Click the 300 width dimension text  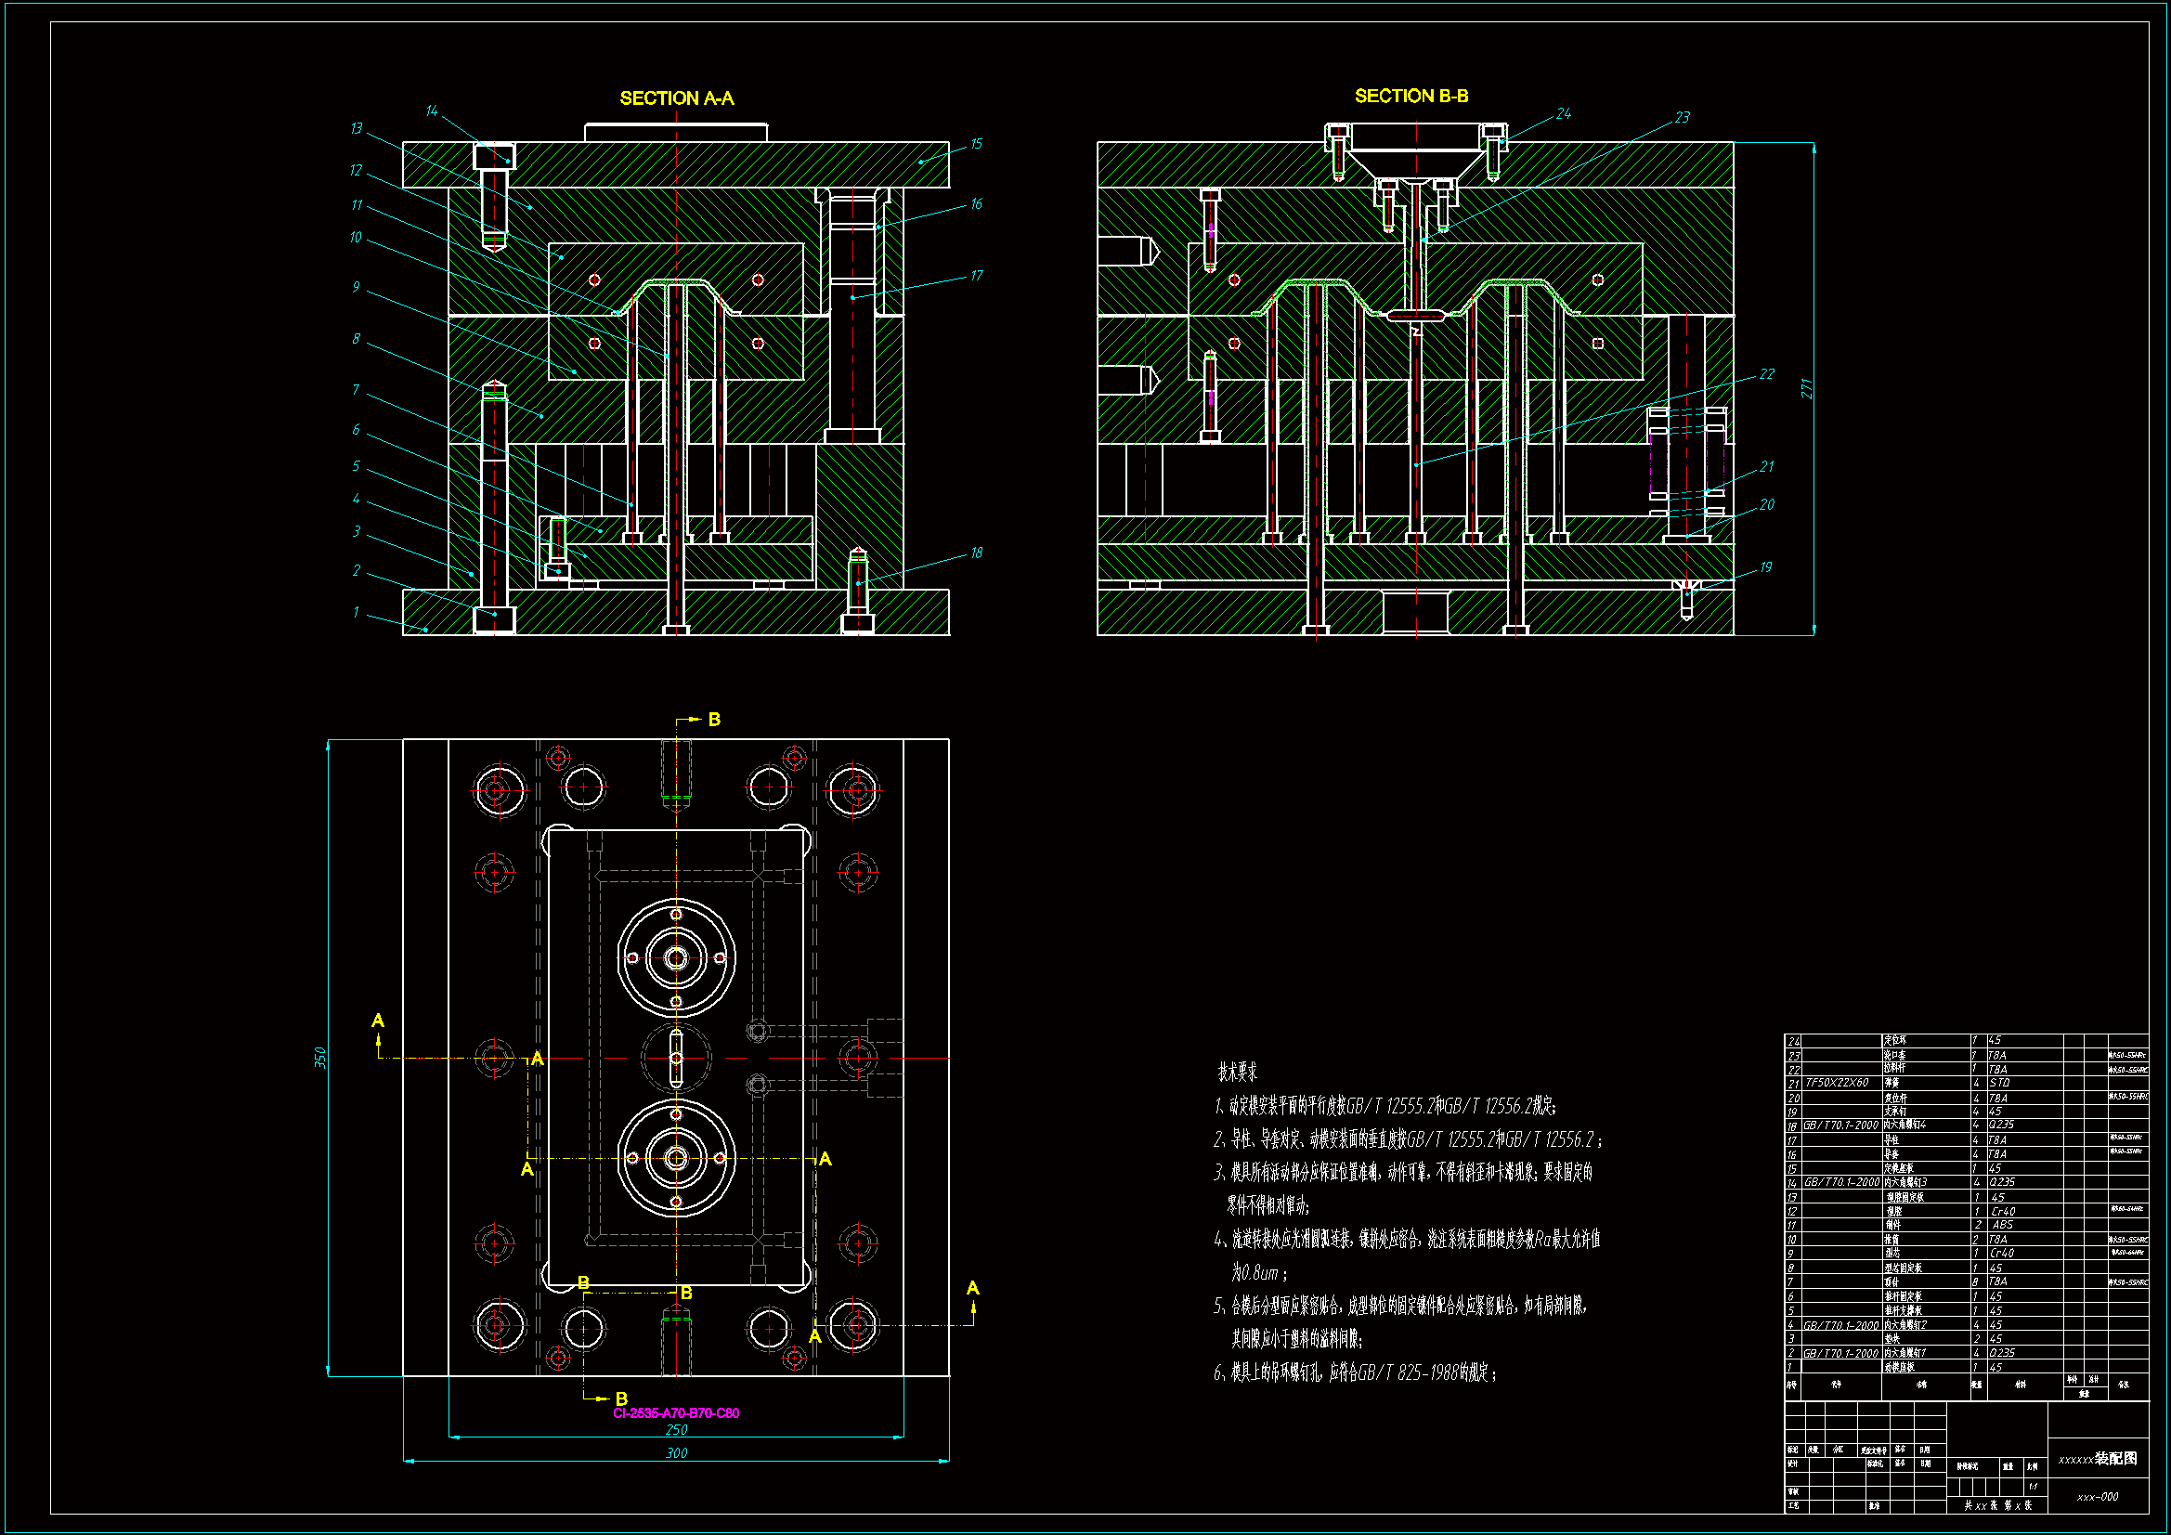click(x=676, y=1452)
